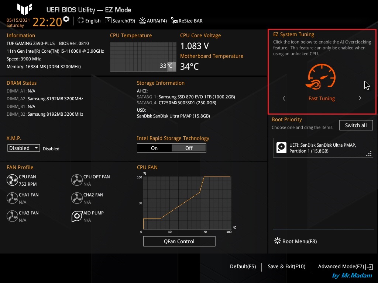Go to previous EZ System Tuning mode
Screen dimensions: 378x283
pyautogui.click(x=284, y=98)
